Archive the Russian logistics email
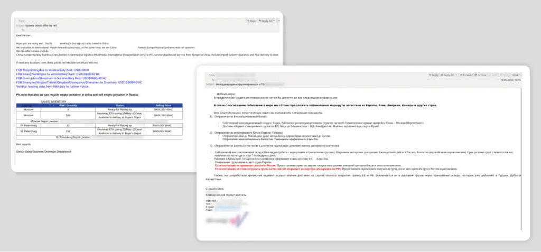The image size is (541, 252). point(481,75)
